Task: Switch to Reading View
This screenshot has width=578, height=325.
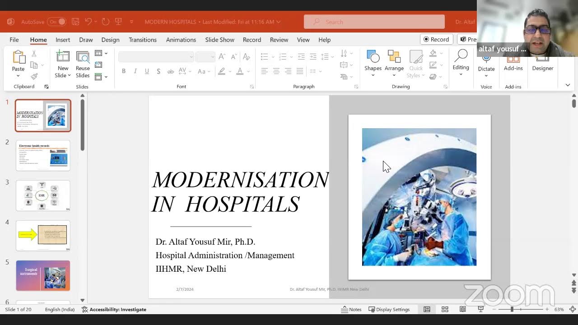Action: coord(462,309)
